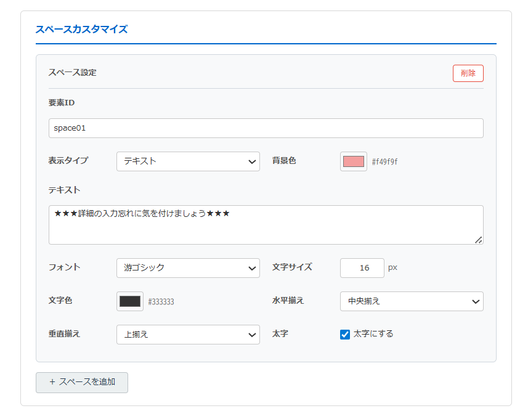Click inside the テキスト textarea with star message
This screenshot has width=520, height=411.
[x=266, y=225]
